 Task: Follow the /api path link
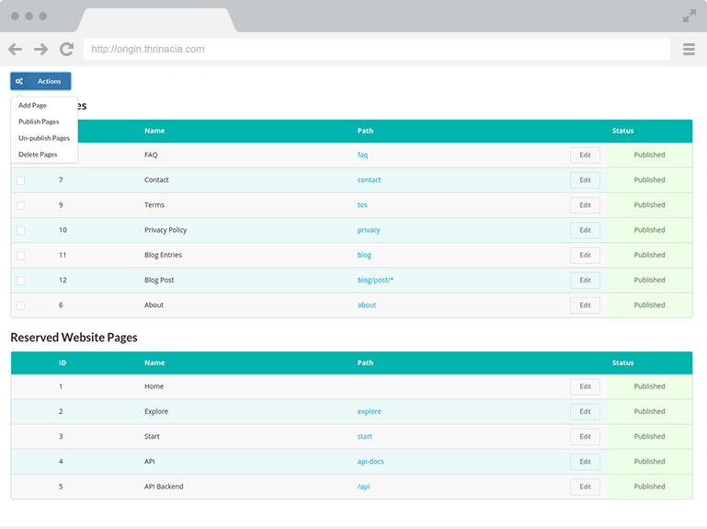click(363, 487)
